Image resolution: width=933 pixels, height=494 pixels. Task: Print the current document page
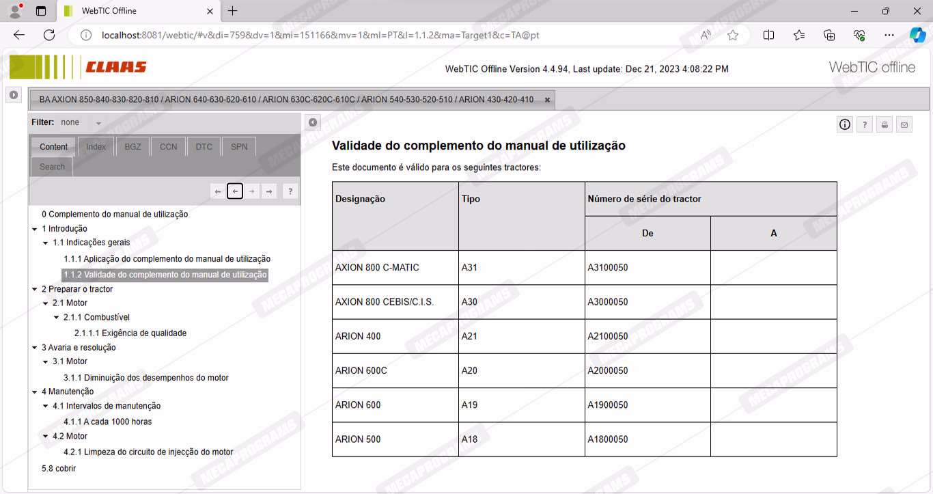click(x=885, y=124)
